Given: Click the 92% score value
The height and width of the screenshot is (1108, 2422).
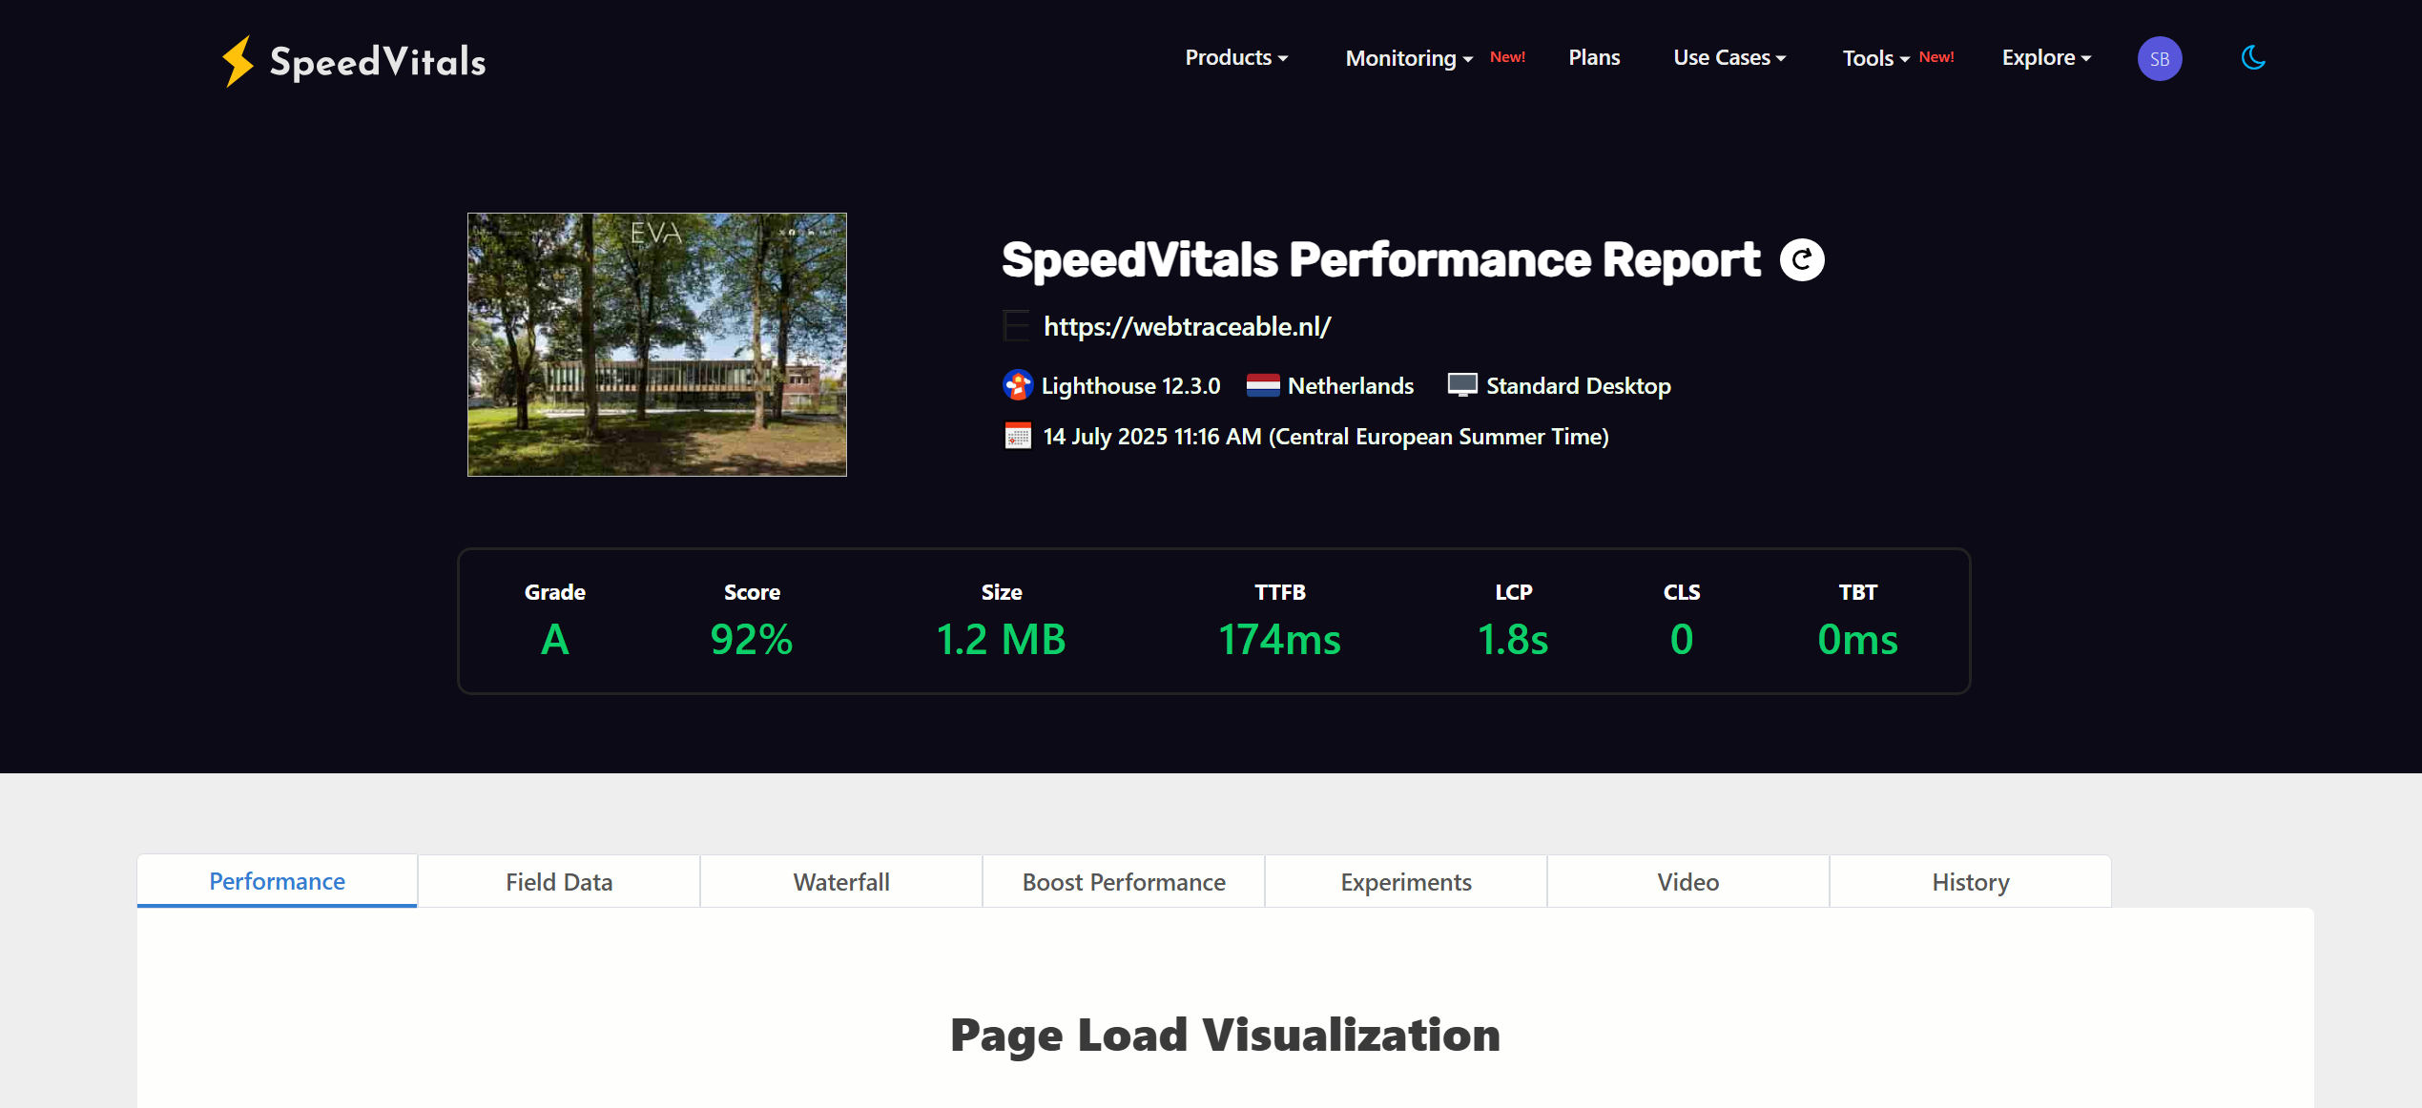Looking at the screenshot, I should [x=752, y=639].
